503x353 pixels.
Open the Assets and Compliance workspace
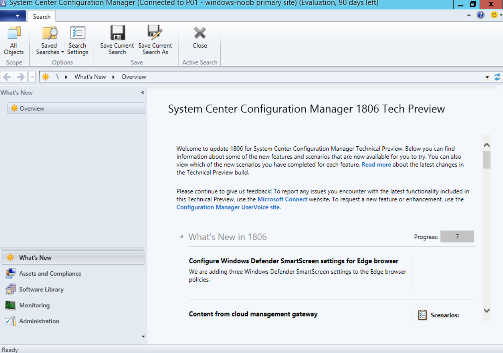(x=73, y=274)
